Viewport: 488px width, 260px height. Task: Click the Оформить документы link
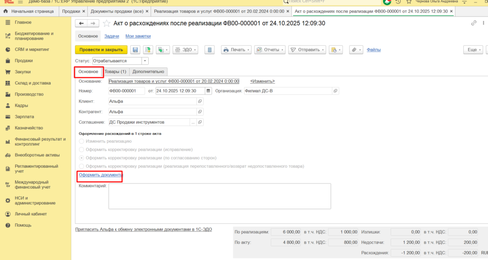[x=101, y=175]
